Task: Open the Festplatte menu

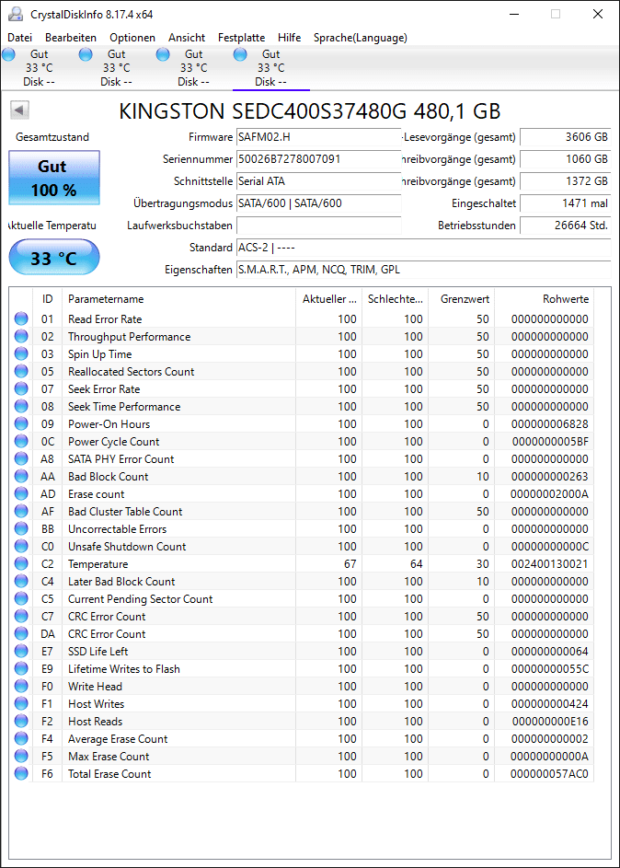Action: point(241,38)
